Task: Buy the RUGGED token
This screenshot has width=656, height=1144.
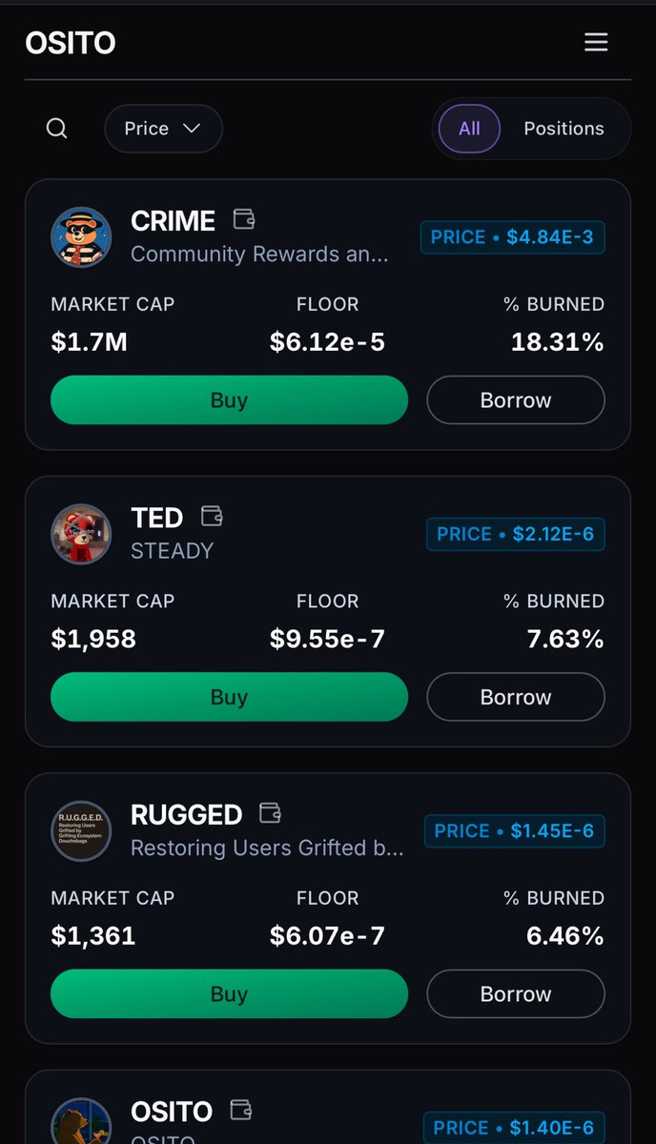Action: point(229,994)
